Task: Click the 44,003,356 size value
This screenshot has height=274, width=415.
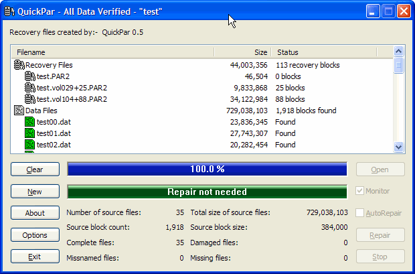Action: tap(249, 65)
